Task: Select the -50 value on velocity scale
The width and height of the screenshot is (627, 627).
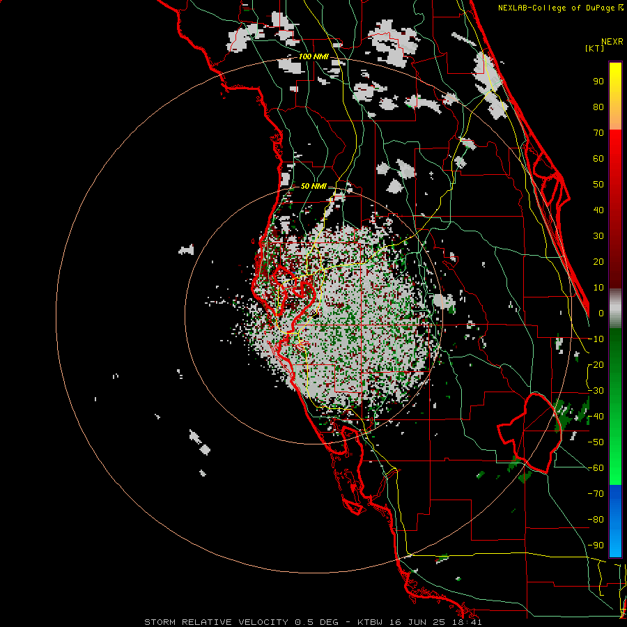Action: click(596, 442)
